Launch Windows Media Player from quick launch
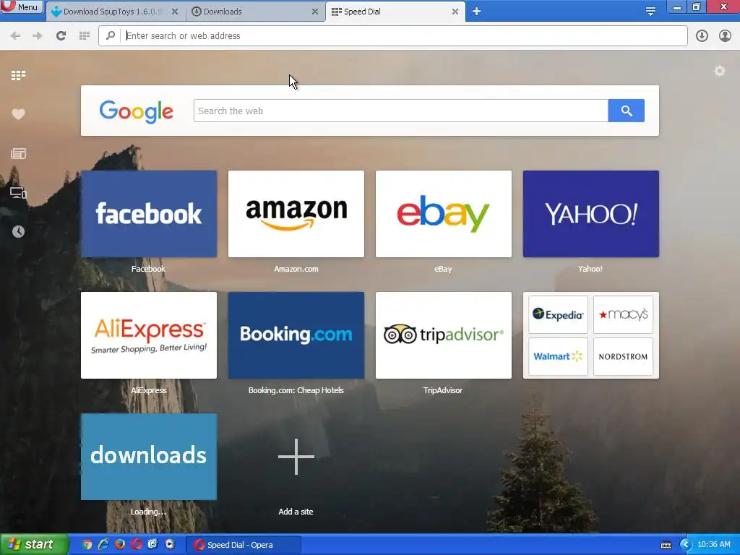The width and height of the screenshot is (740, 555). [170, 544]
